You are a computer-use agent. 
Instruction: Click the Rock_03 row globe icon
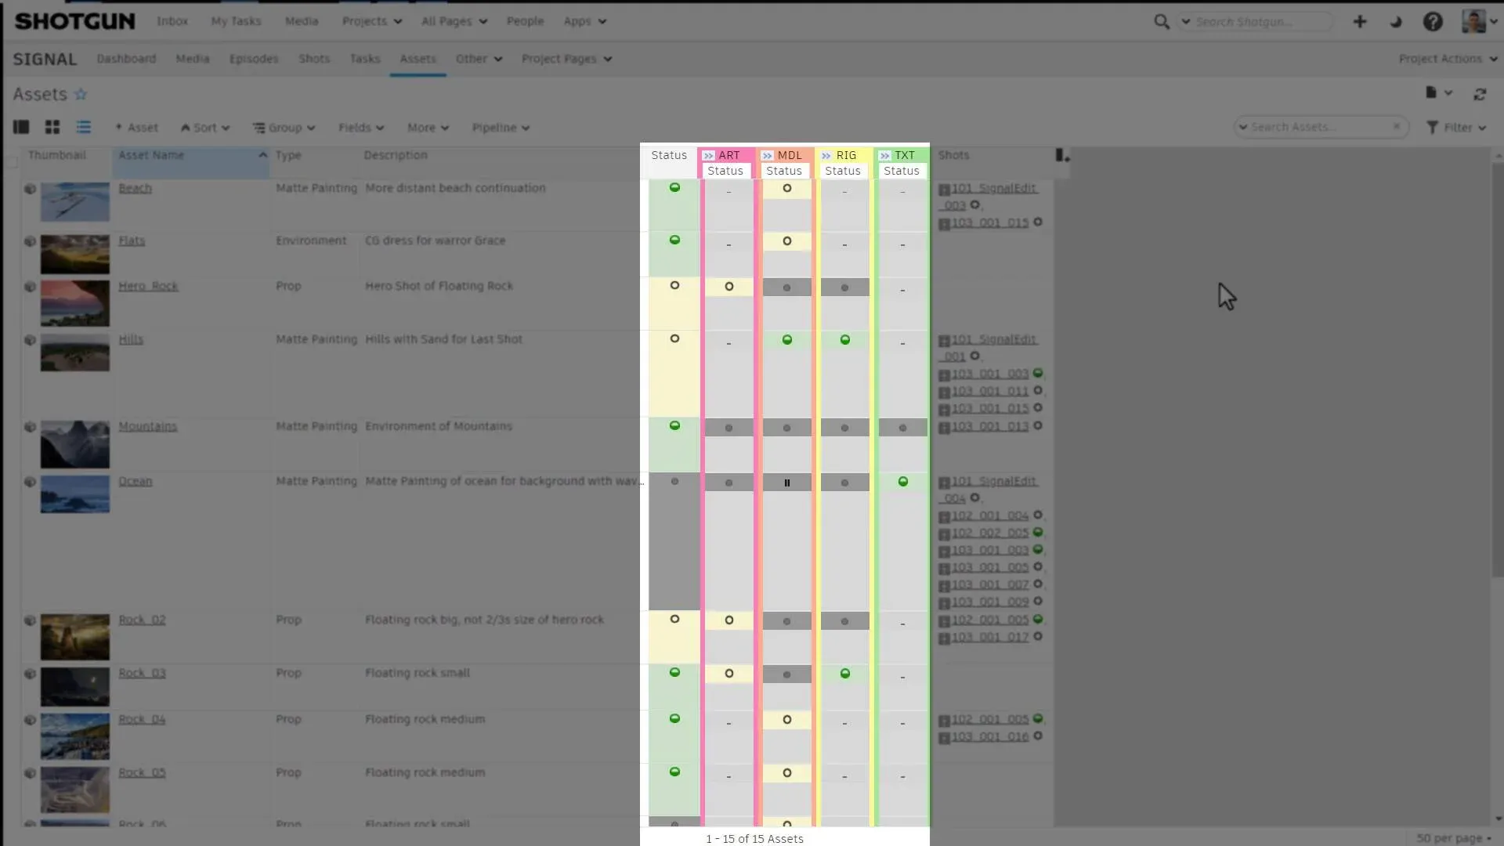point(30,674)
